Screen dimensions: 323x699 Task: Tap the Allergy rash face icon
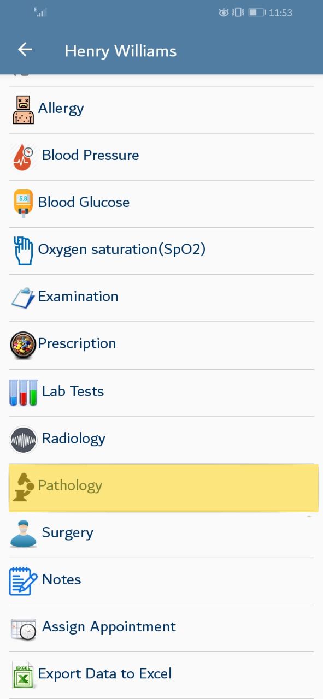tap(23, 110)
